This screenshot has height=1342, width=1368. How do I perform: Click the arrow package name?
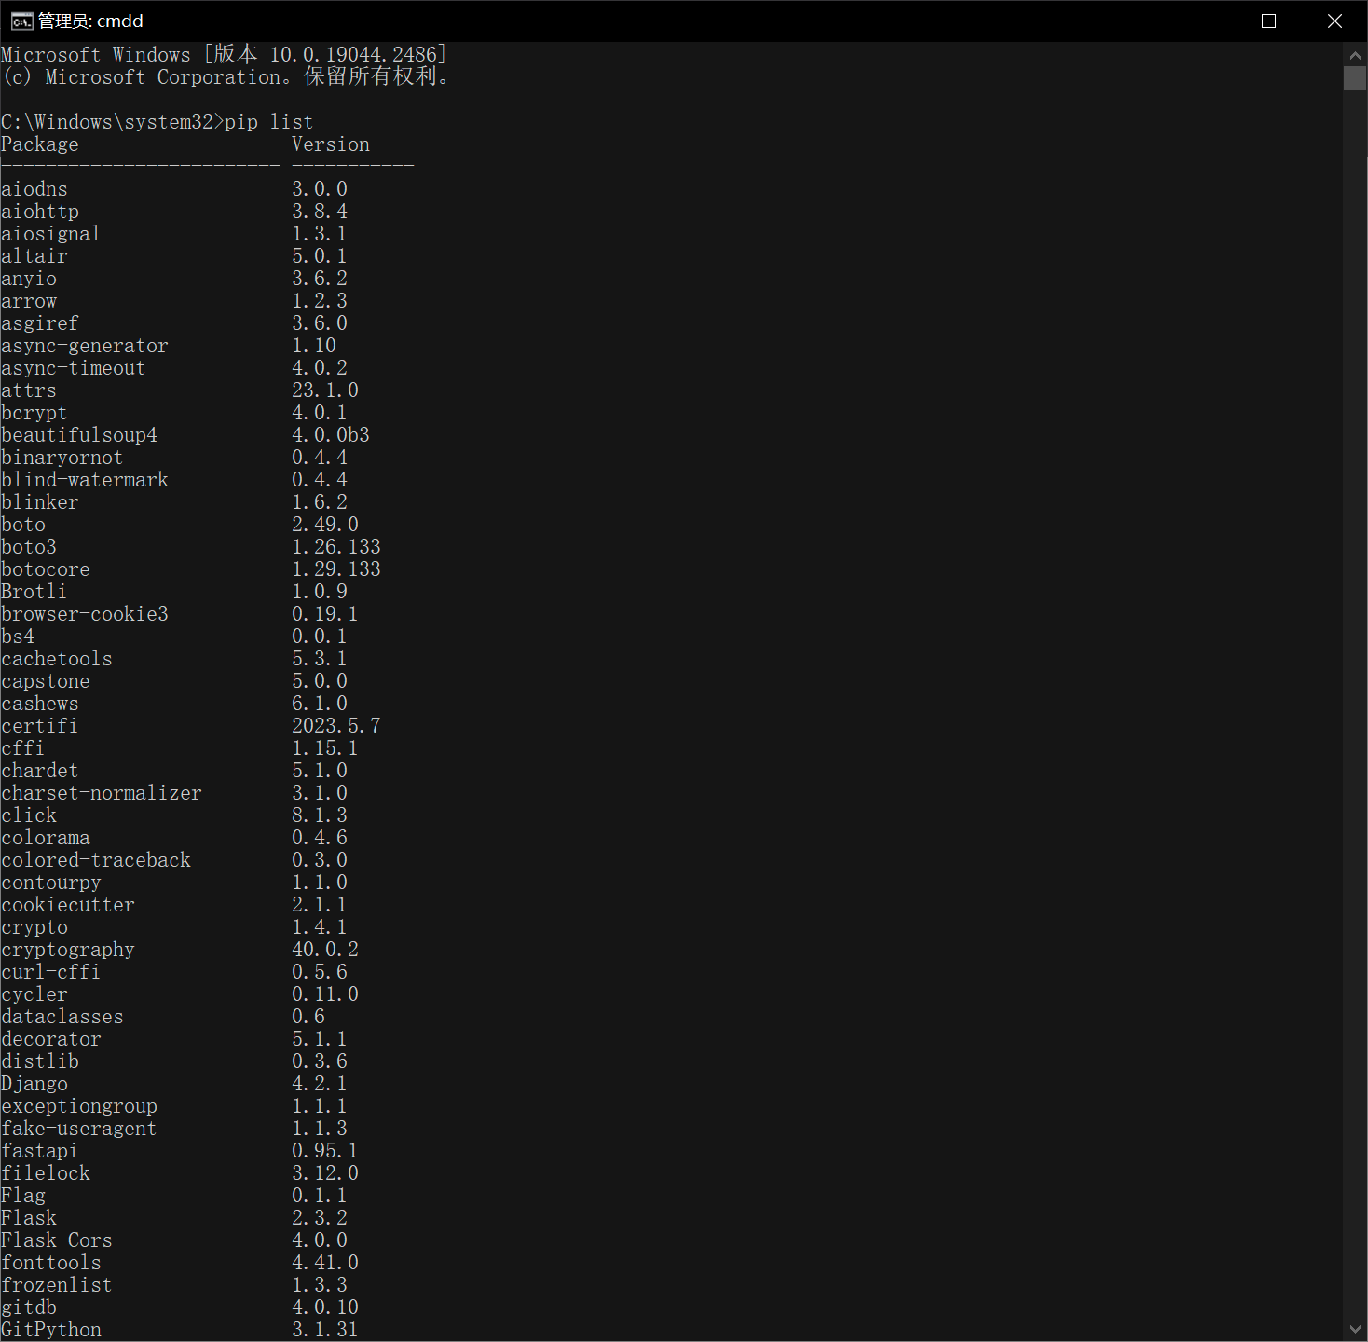coord(29,301)
